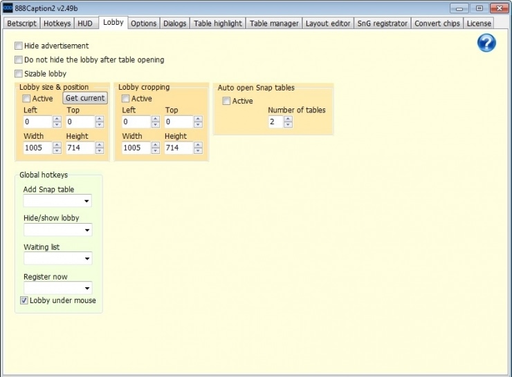Image resolution: width=512 pixels, height=377 pixels.
Task: Click the 888Caption2 app icon in title bar
Action: tap(8, 8)
